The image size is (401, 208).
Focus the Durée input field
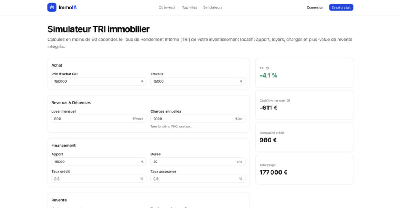click(x=198, y=162)
